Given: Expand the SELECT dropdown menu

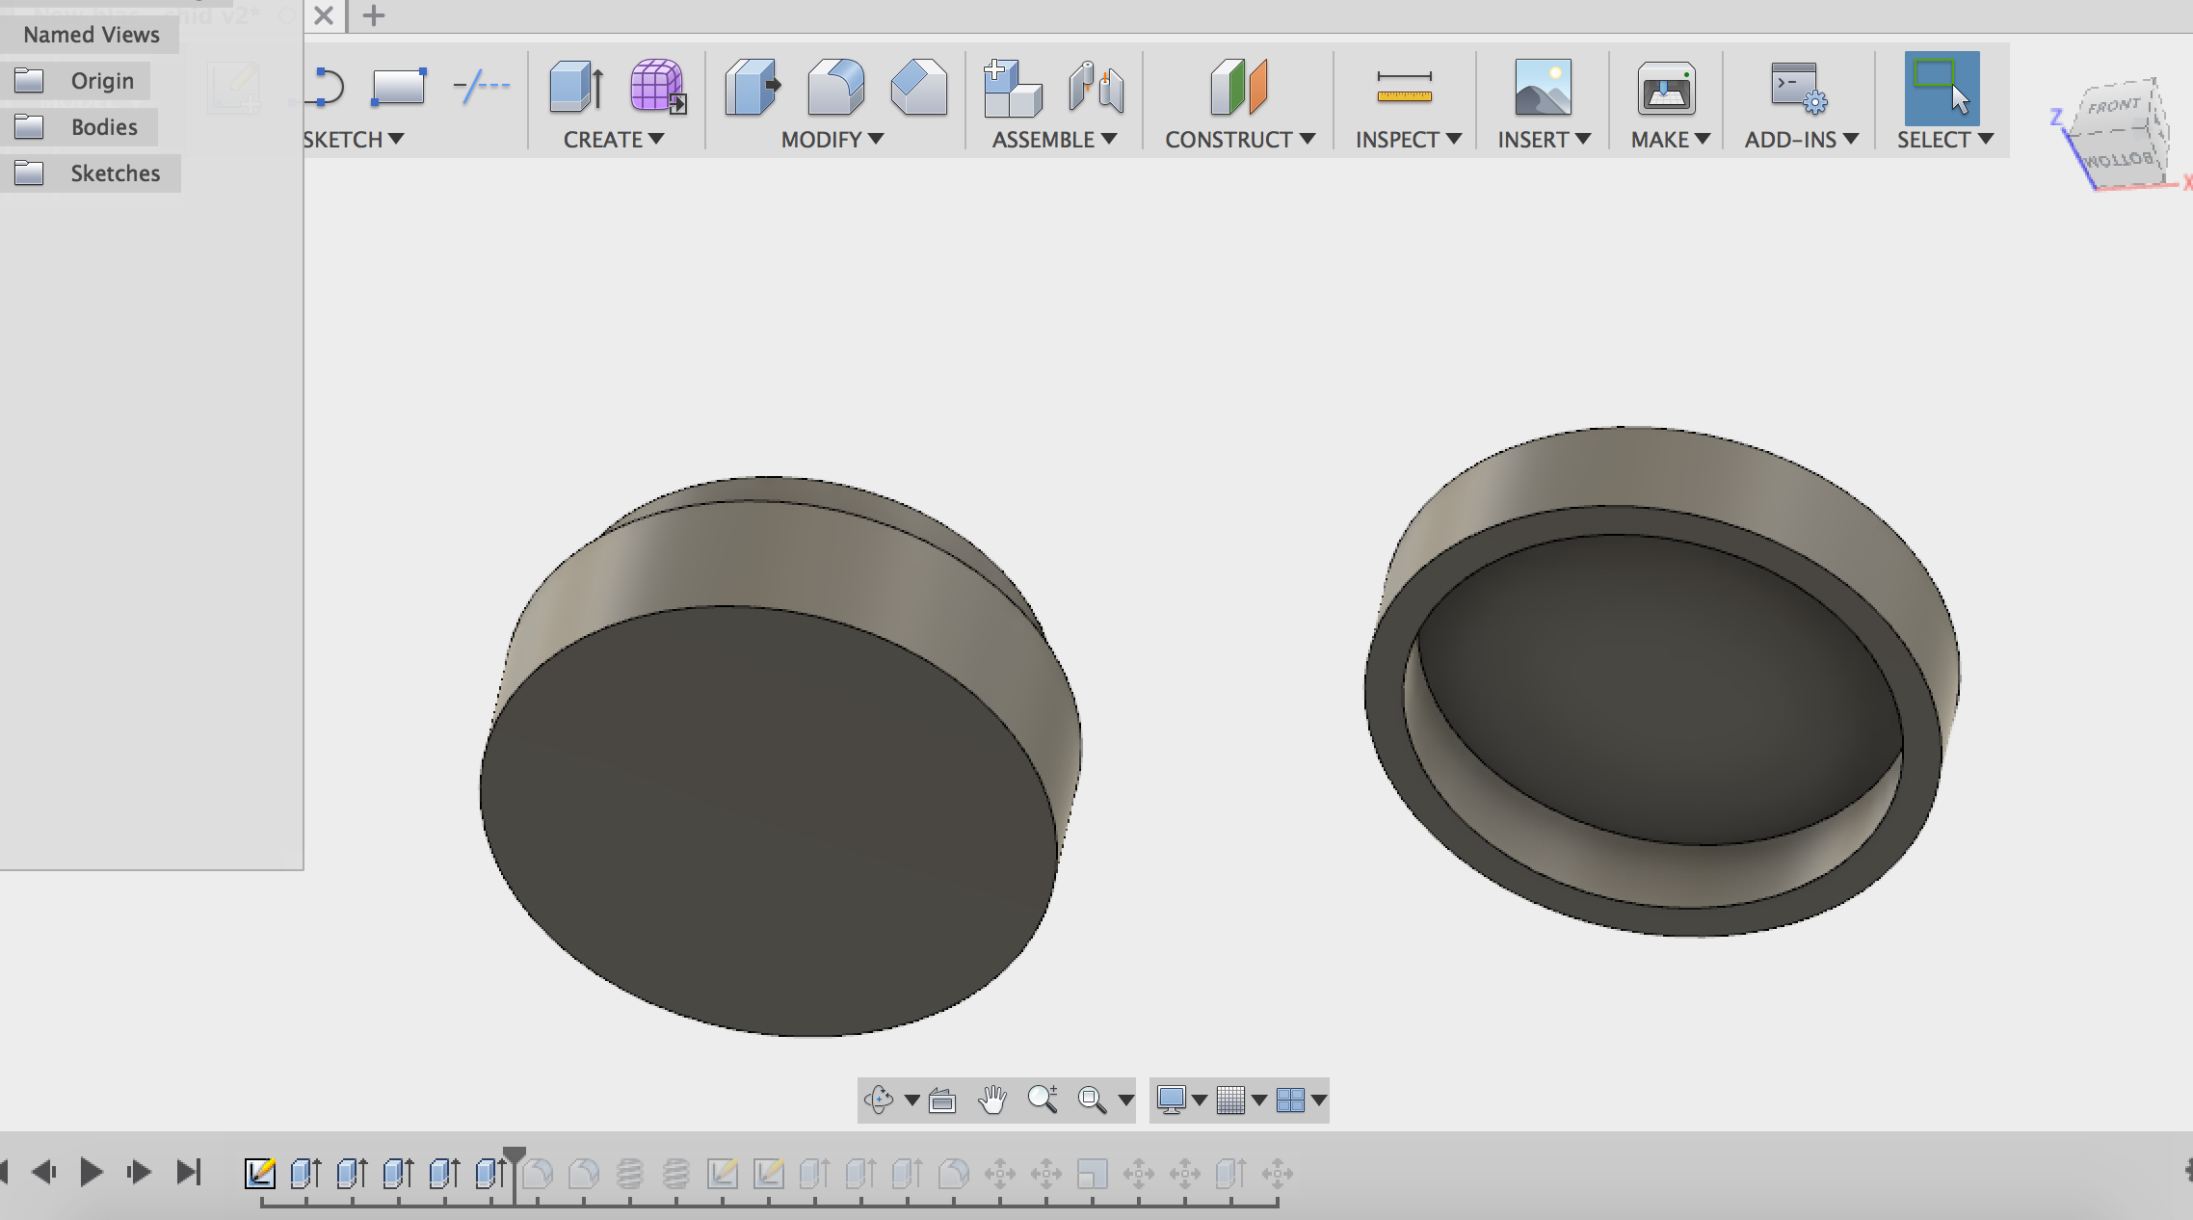Looking at the screenshot, I should pyautogui.click(x=1945, y=140).
